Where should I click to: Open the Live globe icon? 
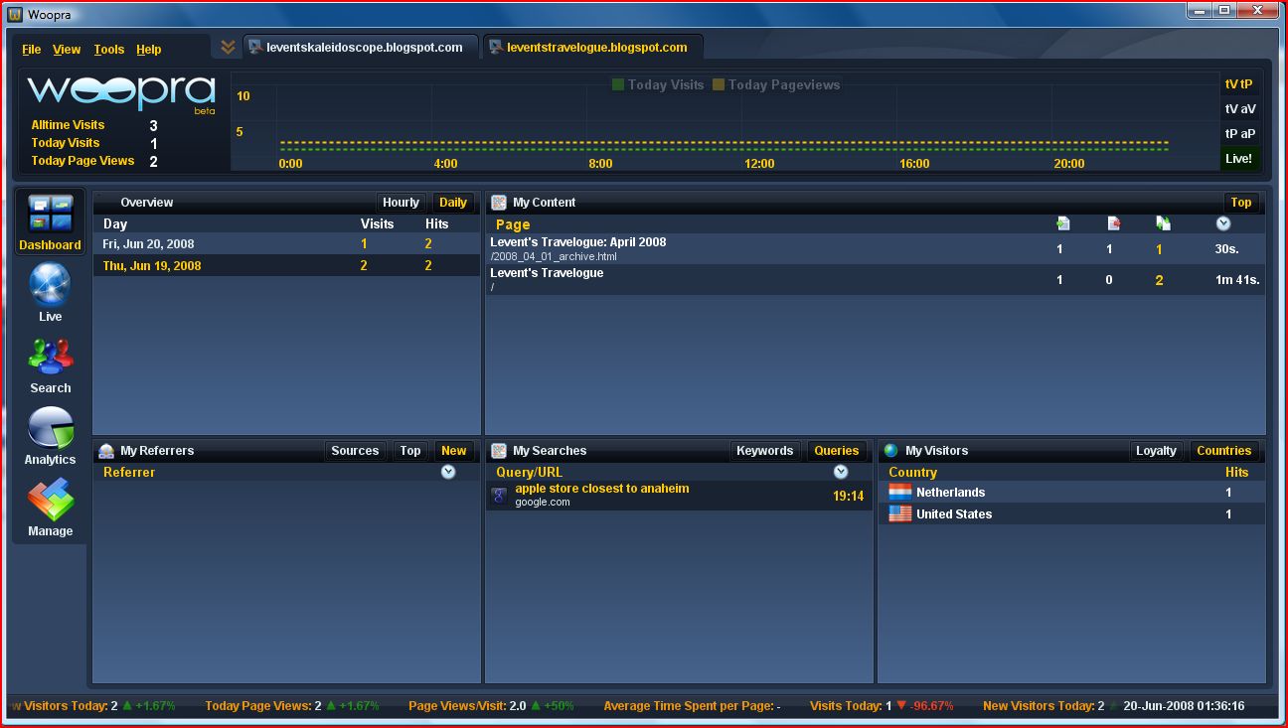click(x=50, y=284)
